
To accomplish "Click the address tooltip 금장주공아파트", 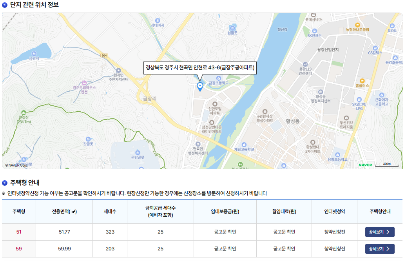I will (x=200, y=68).
